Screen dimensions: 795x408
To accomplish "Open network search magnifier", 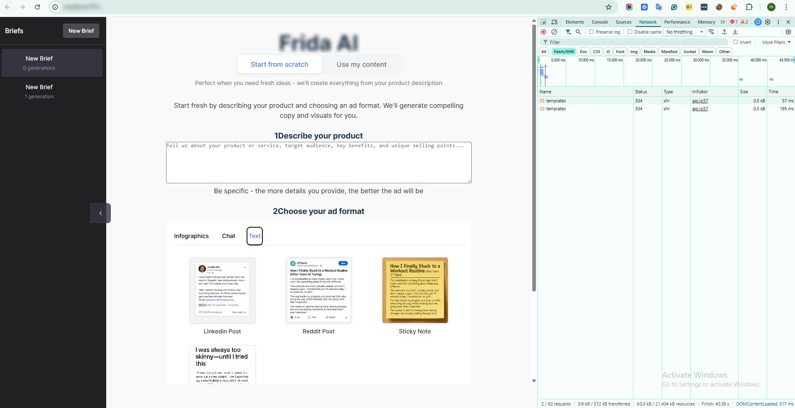I will (578, 32).
